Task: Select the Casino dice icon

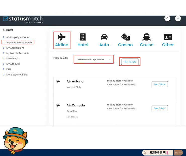Action: pos(125,37)
